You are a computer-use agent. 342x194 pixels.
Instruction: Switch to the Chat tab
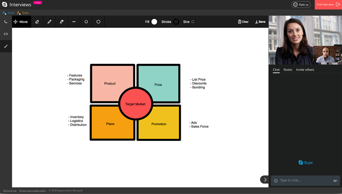point(276,70)
